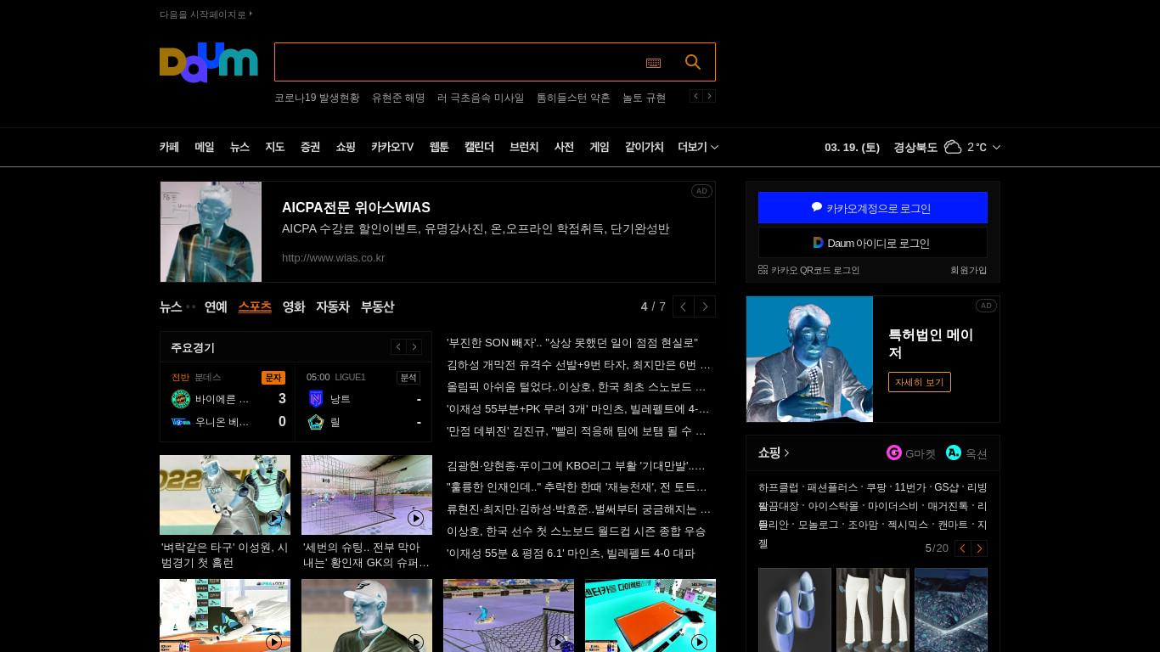Click the 문자 button on Bayern match
This screenshot has height=652, width=1160.
273,378
